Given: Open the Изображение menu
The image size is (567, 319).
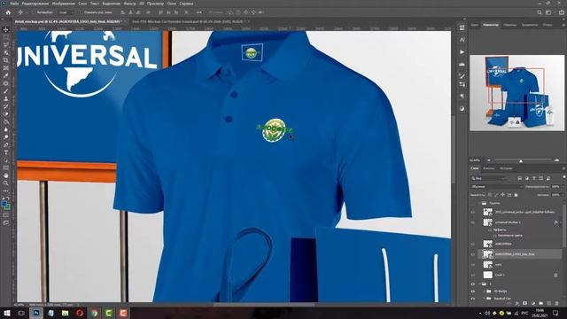Looking at the screenshot, I should 63,4.
